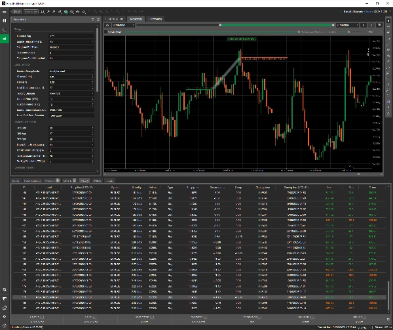Click the Volume (lots) value field

(69, 77)
